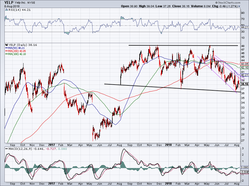Click the Chg -0.49 (-1.27%) value
The image size is (249, 186).
click(x=225, y=6)
